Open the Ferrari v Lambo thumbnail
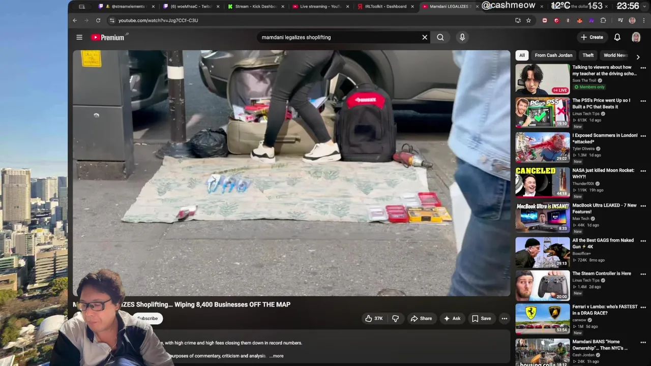The width and height of the screenshot is (651, 366). (543, 319)
